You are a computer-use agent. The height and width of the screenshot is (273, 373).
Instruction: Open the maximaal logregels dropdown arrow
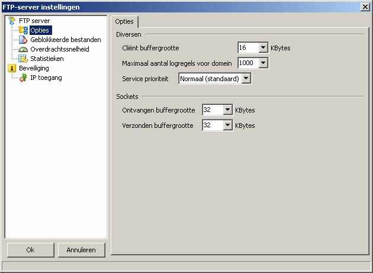coord(263,63)
